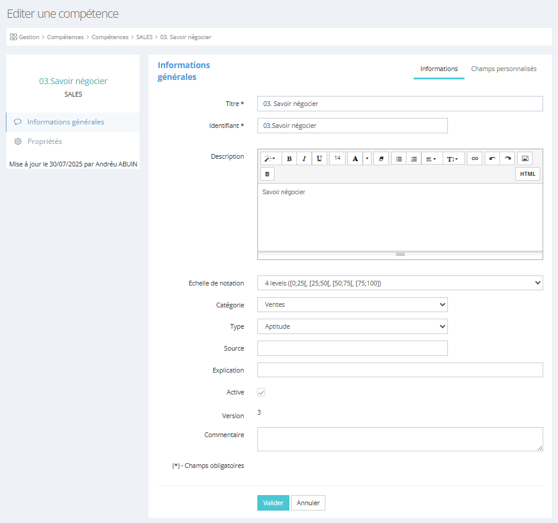This screenshot has width=558, height=523.
Task: Click the trash icon in editor toolbar
Action: point(267,174)
